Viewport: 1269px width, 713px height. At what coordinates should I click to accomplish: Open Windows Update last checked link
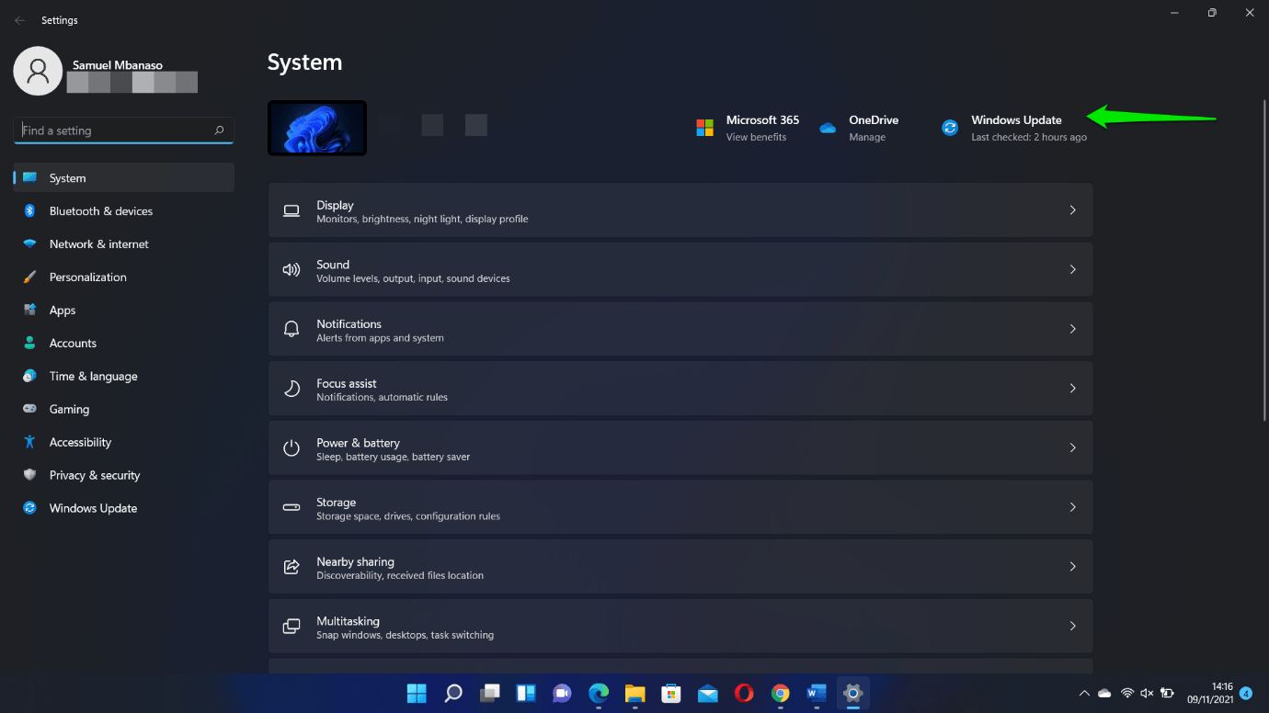click(x=1028, y=137)
